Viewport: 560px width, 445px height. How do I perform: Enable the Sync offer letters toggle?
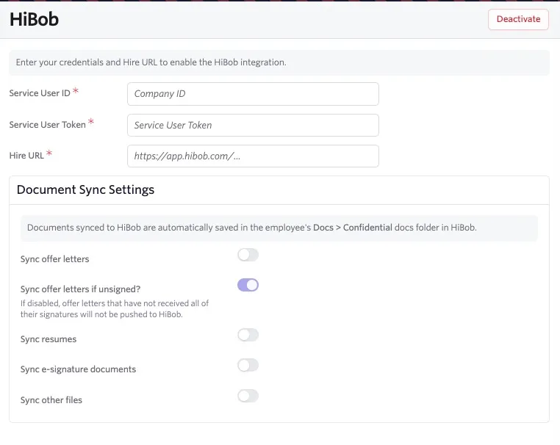248,255
